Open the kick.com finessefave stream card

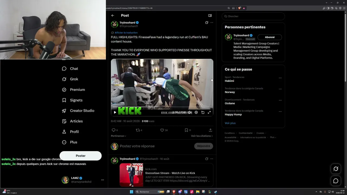pos(166,175)
